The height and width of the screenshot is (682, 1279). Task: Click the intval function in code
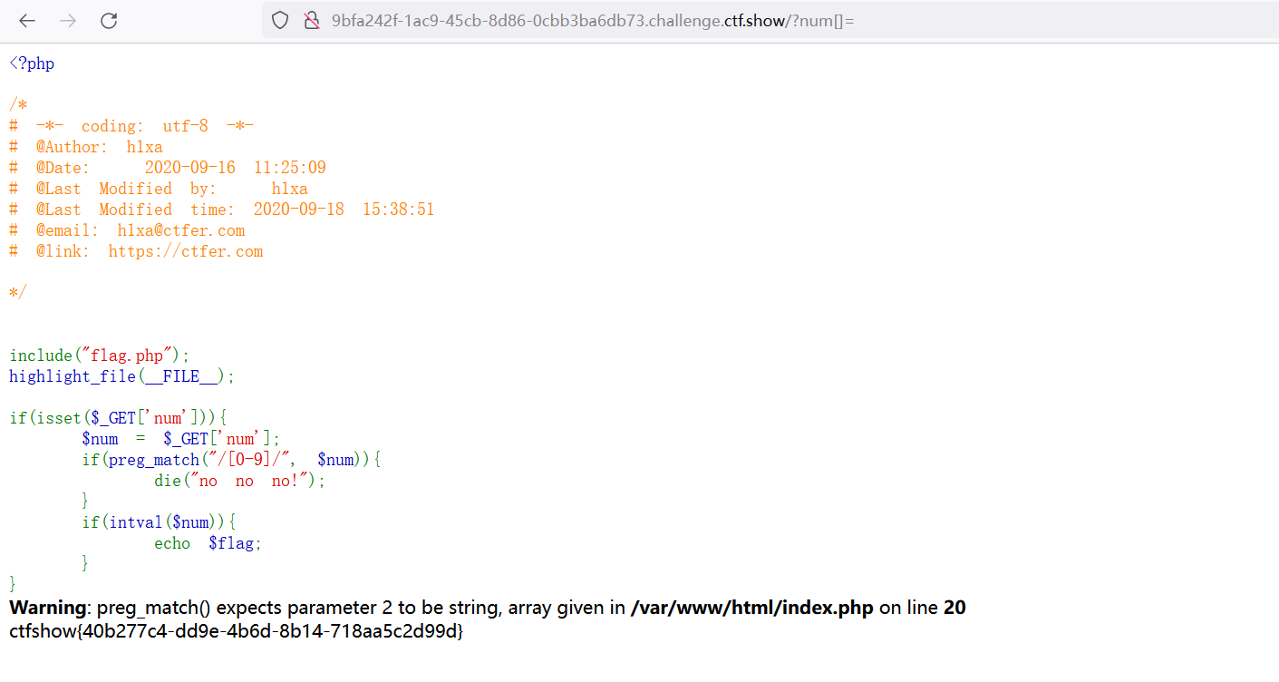[x=132, y=522]
